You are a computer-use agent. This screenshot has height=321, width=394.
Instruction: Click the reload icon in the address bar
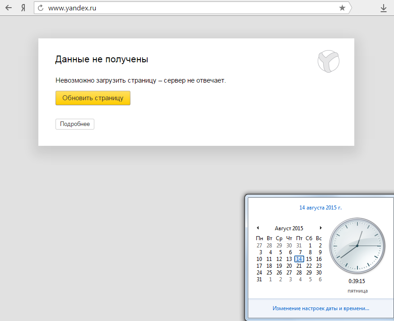click(x=41, y=8)
